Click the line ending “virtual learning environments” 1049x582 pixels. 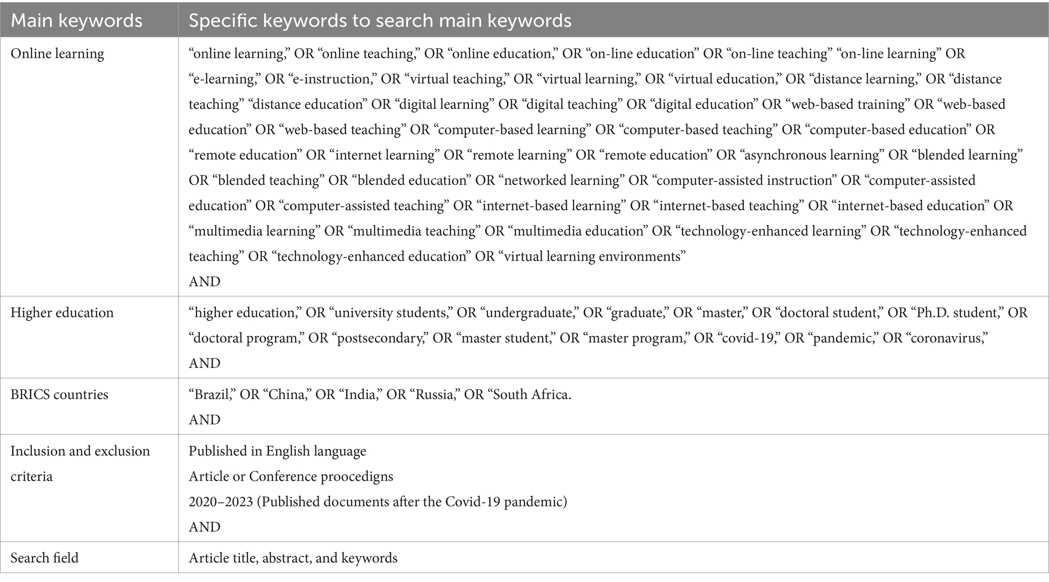point(437,256)
